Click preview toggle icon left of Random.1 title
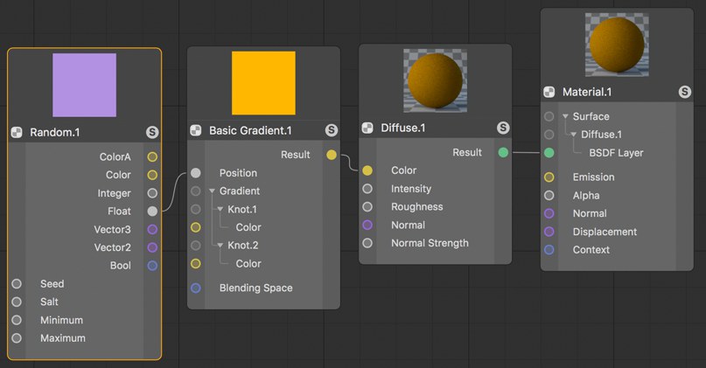The image size is (706, 368). click(x=17, y=132)
